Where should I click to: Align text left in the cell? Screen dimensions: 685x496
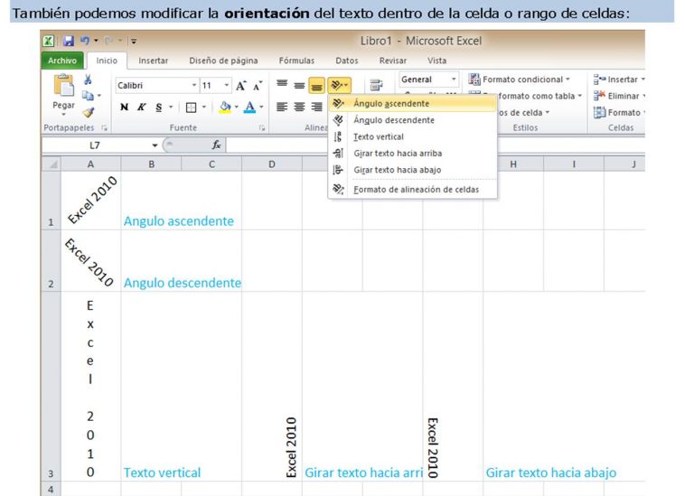tap(282, 107)
